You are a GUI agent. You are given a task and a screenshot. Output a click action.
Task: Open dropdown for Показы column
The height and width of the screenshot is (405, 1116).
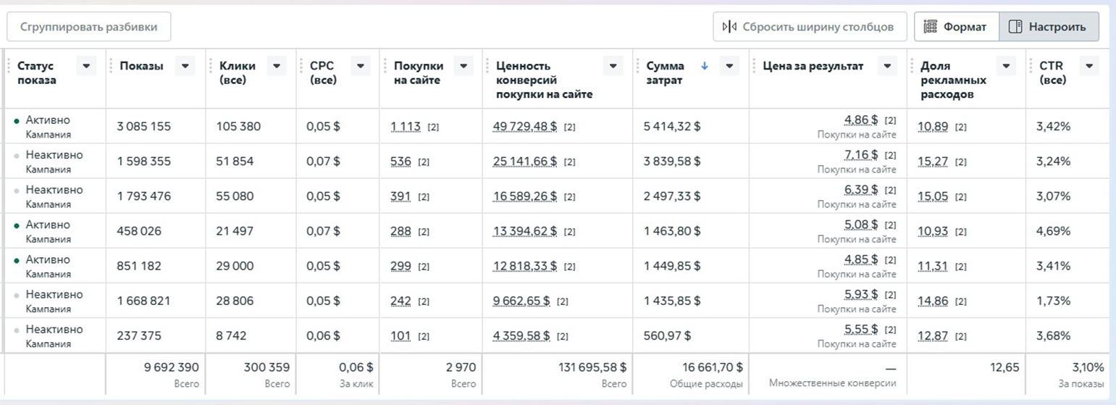click(x=186, y=66)
